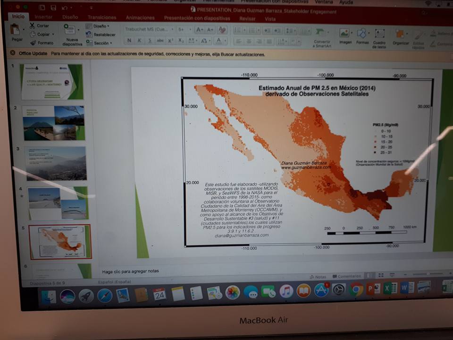Toggle superscript formatting
The width and height of the screenshot is (453, 340).
(x=170, y=41)
